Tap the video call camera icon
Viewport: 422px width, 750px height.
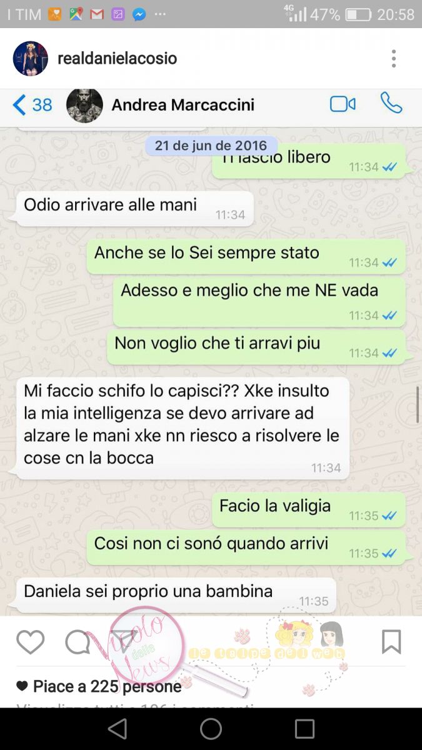[343, 104]
